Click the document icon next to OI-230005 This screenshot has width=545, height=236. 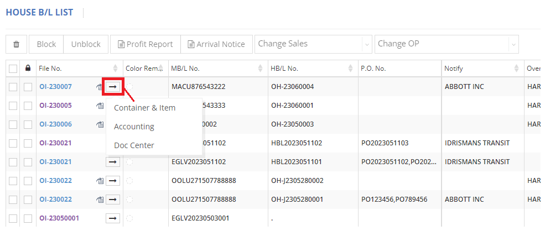[x=100, y=106]
